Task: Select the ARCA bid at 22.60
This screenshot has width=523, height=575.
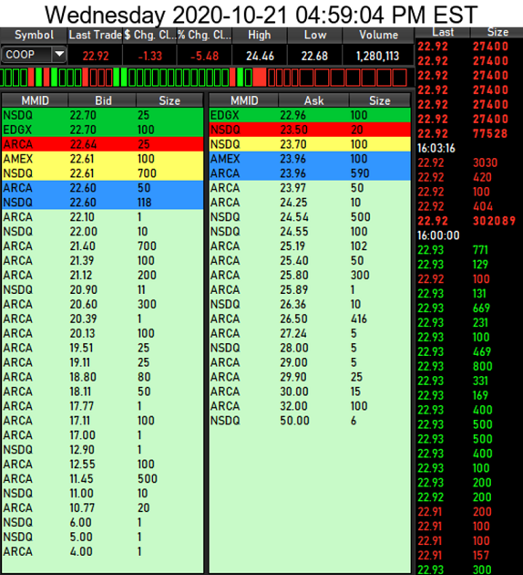Action: click(x=102, y=188)
